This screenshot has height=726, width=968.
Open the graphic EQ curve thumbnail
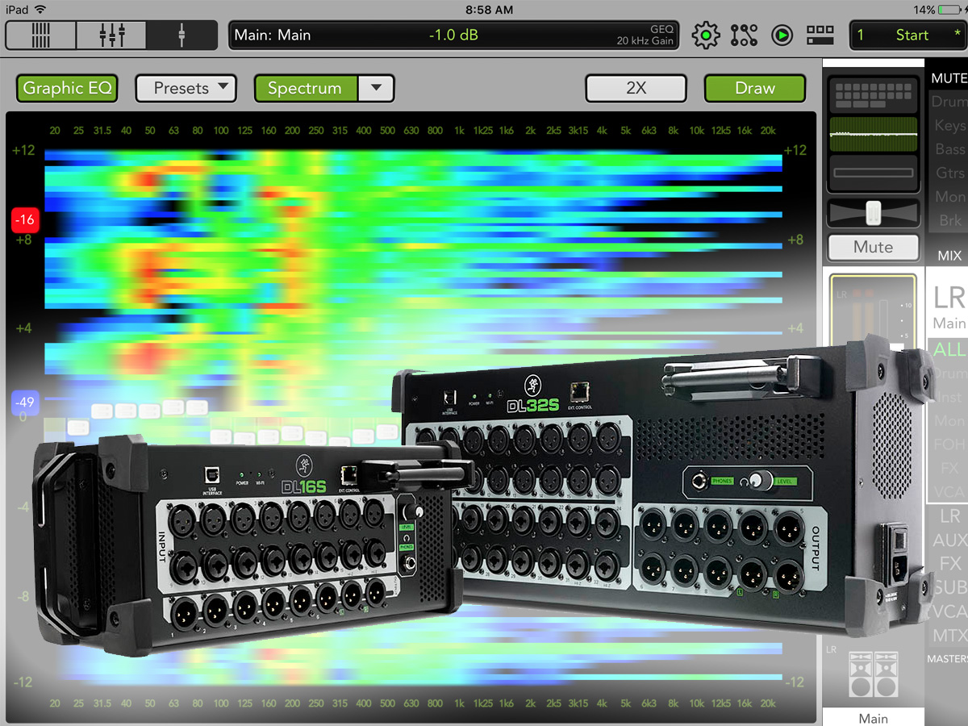(x=873, y=134)
